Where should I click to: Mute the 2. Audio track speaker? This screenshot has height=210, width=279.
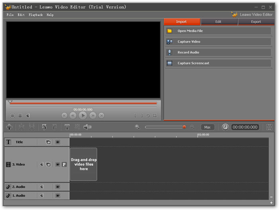[x=41, y=187]
